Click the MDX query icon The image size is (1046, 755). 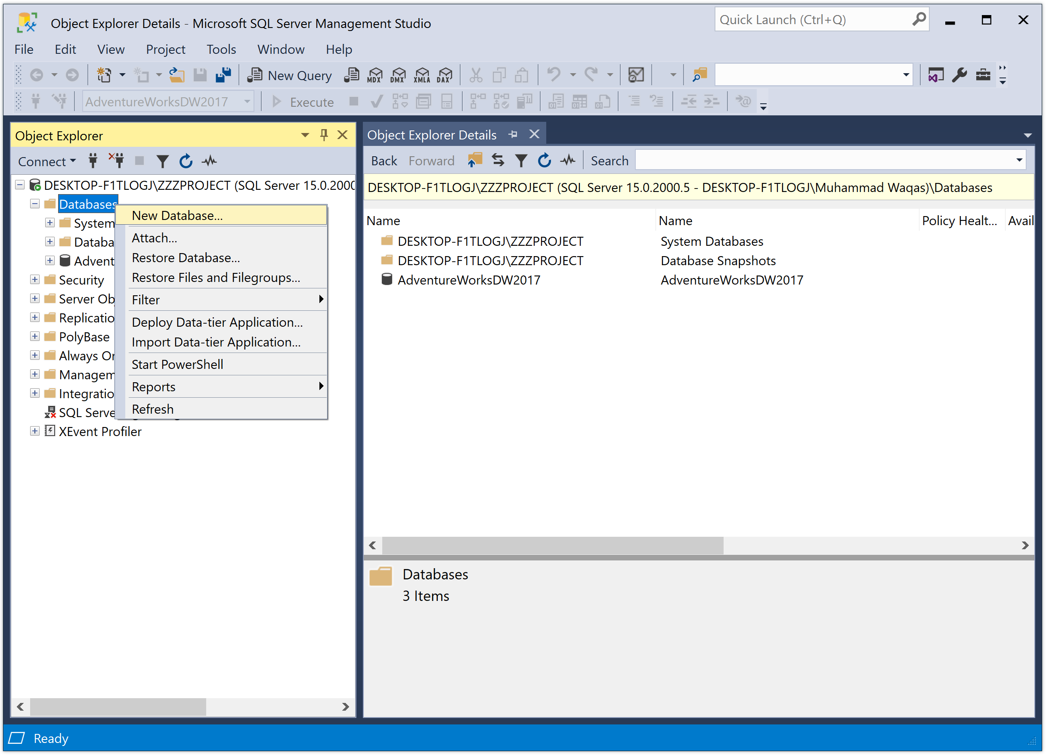(375, 75)
